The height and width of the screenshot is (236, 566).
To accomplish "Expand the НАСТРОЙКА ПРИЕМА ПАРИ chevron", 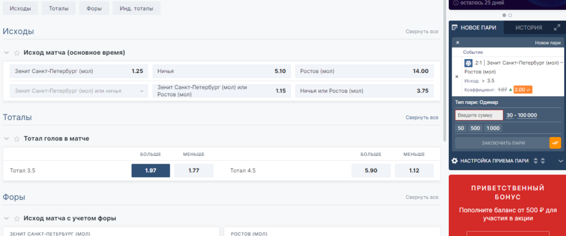I will 560,161.
